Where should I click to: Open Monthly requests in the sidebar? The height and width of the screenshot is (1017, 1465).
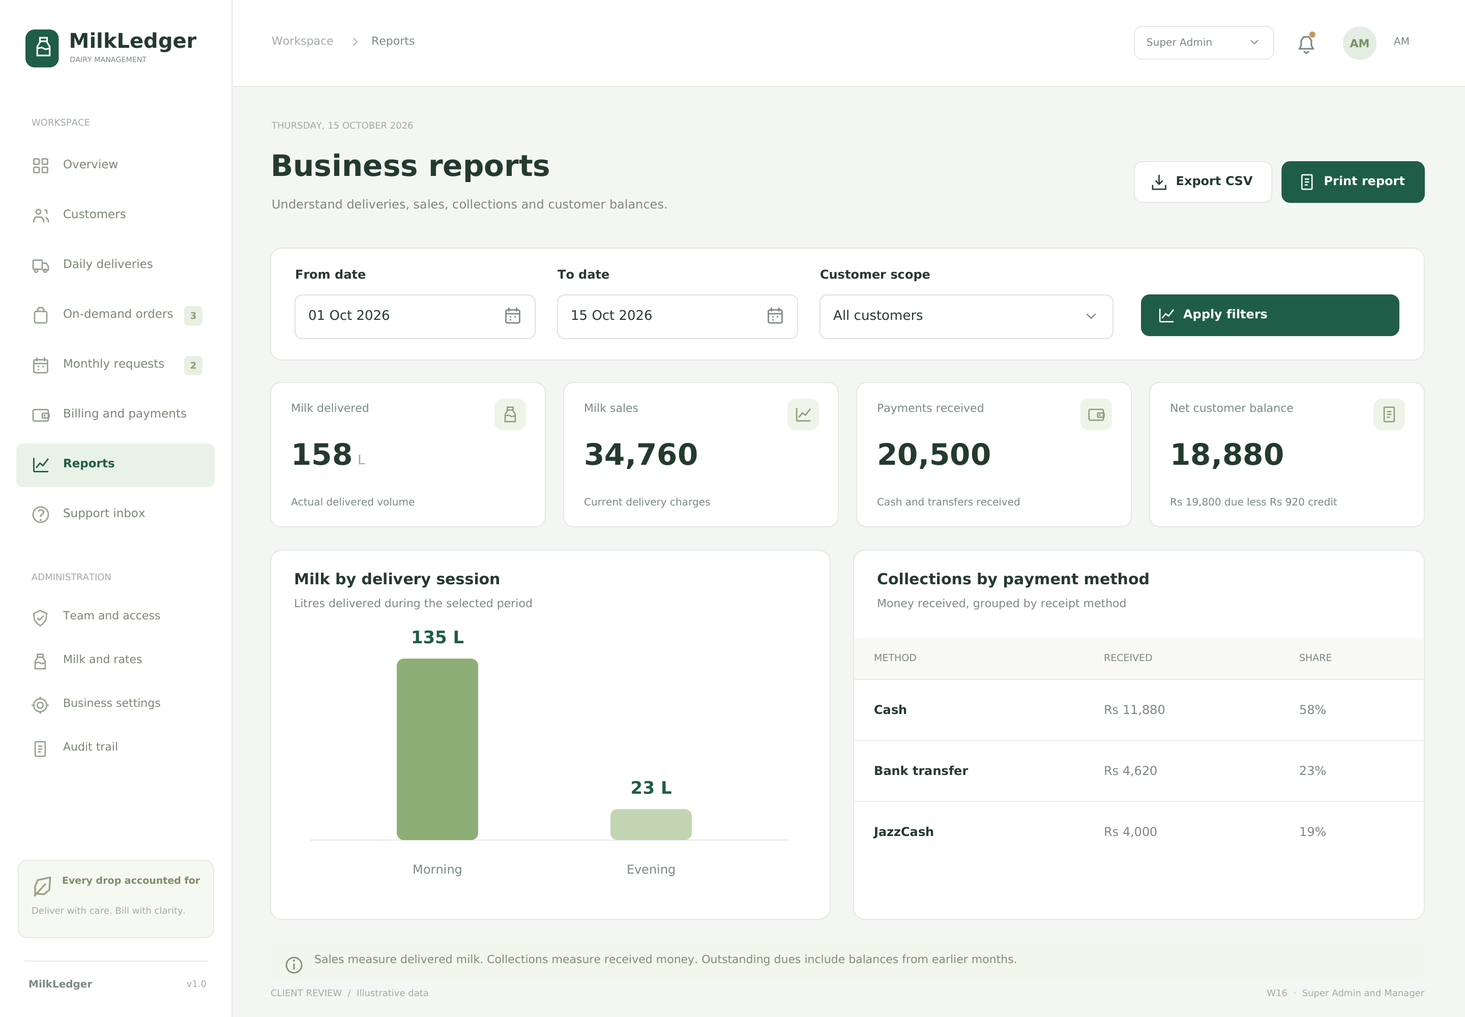pos(115,365)
